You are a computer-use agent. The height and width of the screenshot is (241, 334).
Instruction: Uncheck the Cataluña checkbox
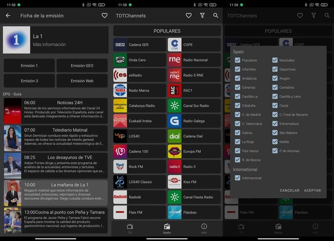pos(237,105)
